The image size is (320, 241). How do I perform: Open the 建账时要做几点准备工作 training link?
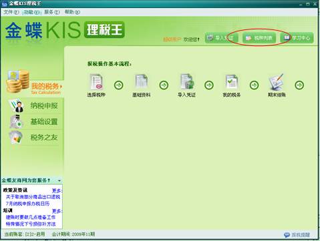[31, 217]
